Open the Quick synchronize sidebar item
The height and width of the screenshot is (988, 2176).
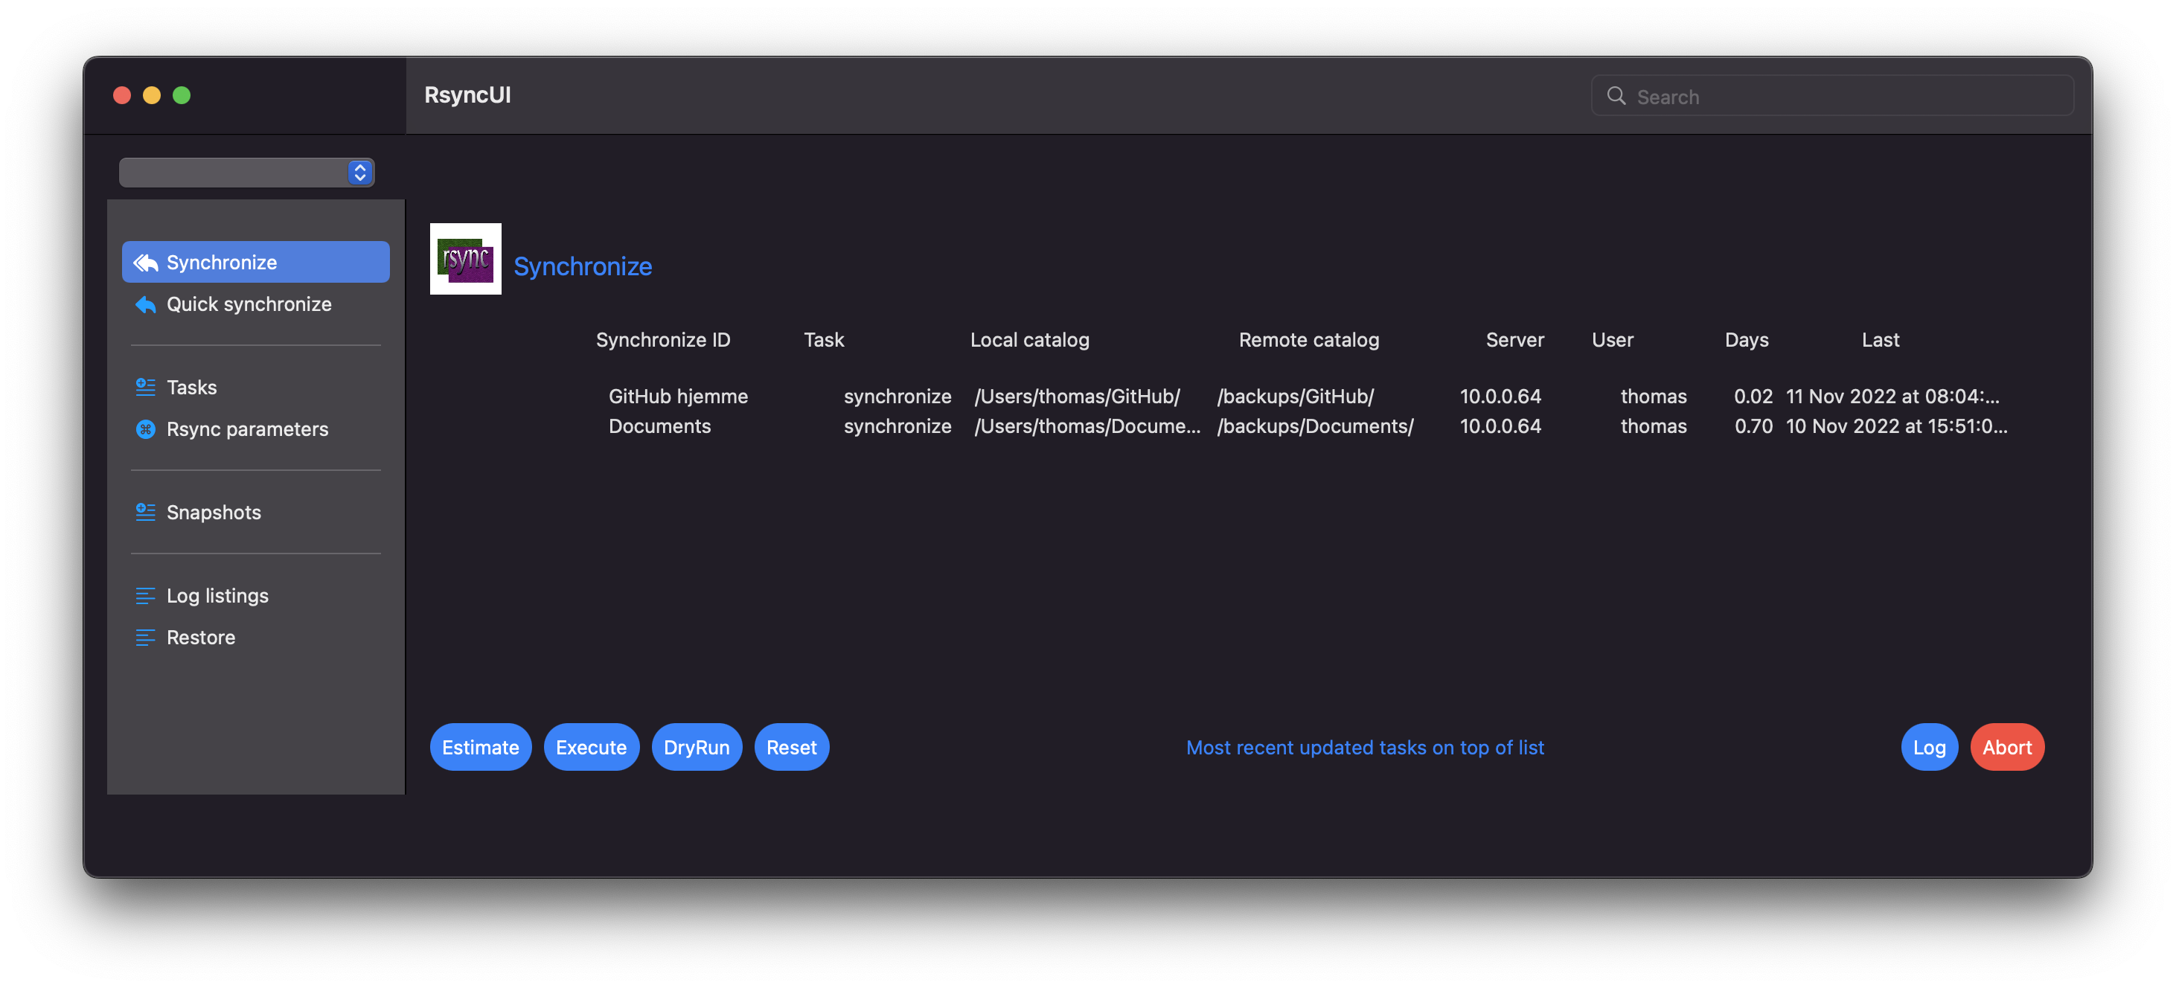249,304
